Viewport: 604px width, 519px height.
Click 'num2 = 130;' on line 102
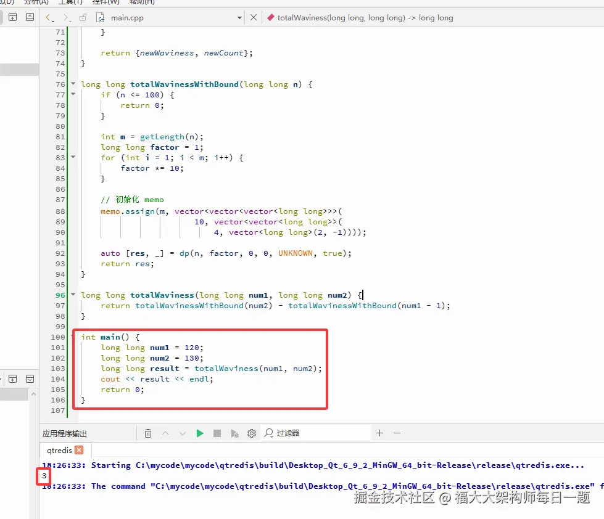pos(177,358)
